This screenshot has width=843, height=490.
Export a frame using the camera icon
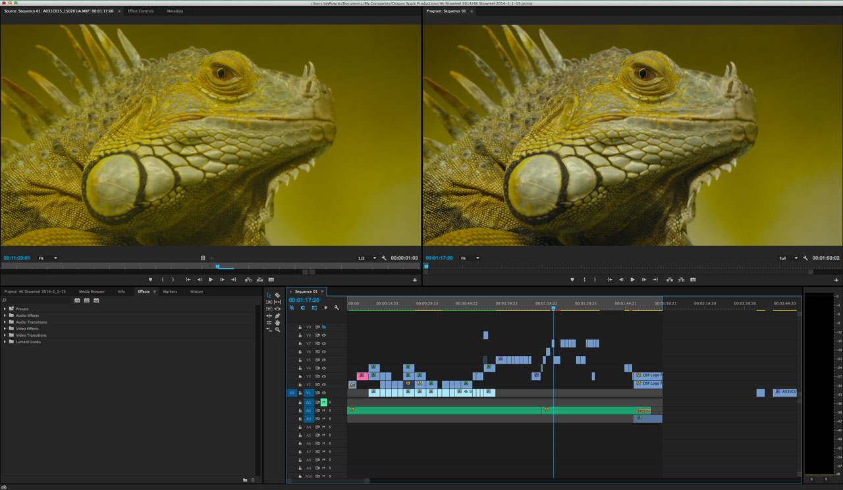click(271, 280)
